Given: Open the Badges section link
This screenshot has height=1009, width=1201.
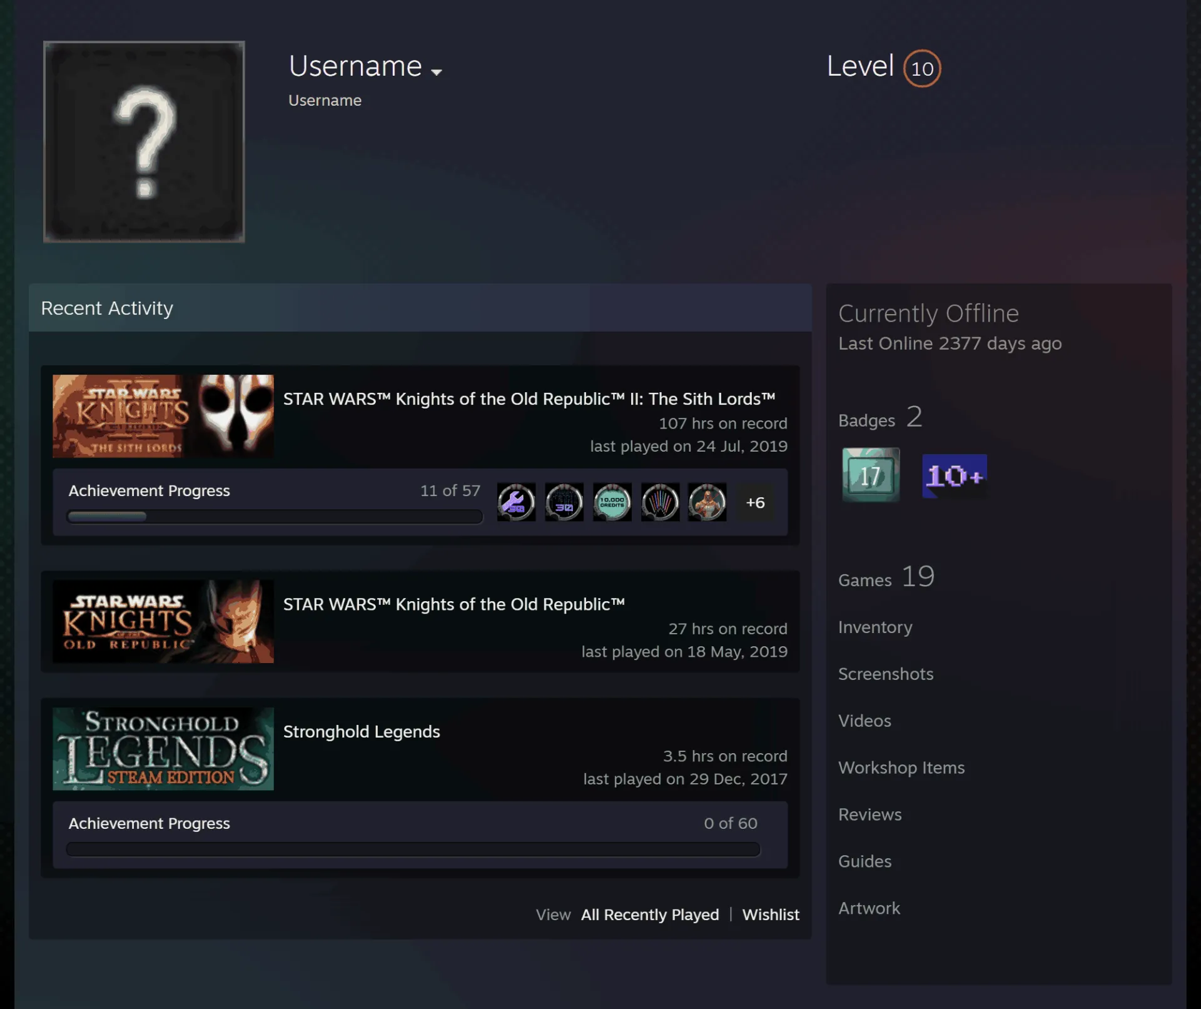Looking at the screenshot, I should 880,418.
